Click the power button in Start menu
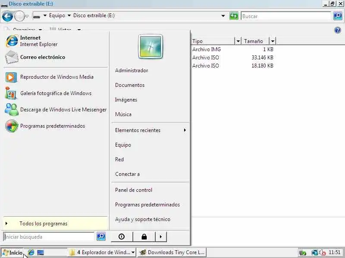Image resolution: width=345 pixels, height=258 pixels. 122,237
